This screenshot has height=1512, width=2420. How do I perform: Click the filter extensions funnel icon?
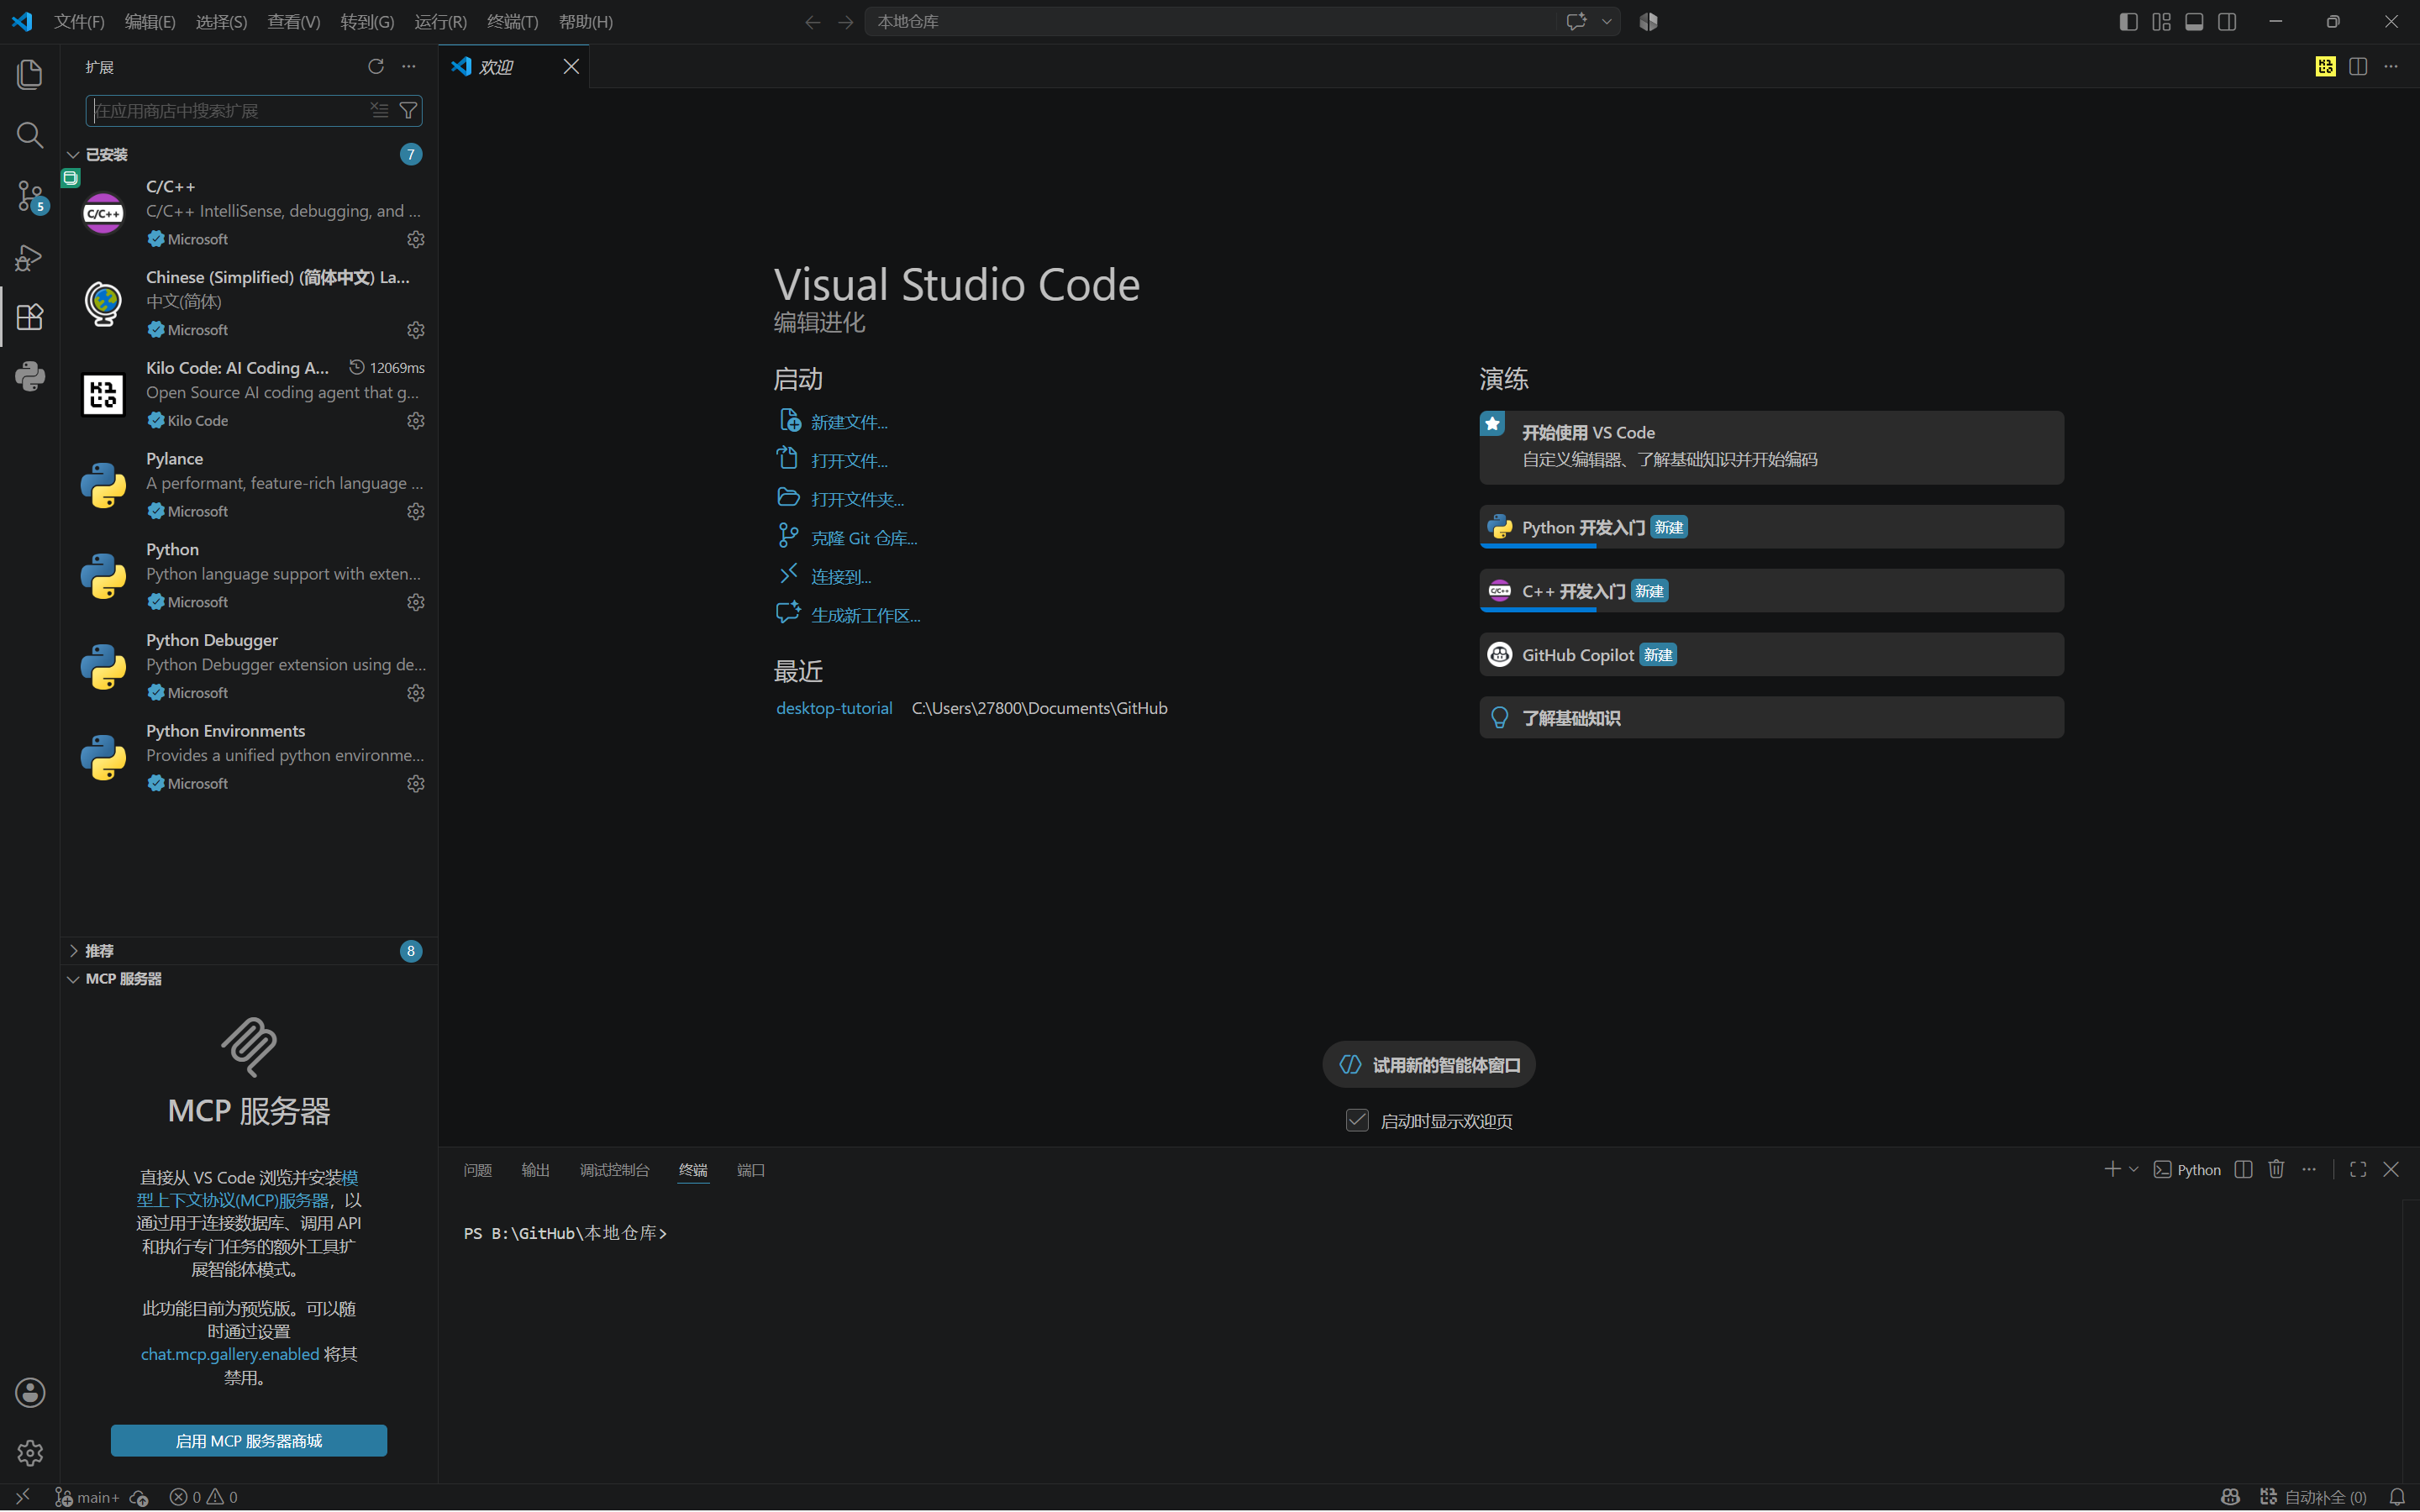point(408,110)
